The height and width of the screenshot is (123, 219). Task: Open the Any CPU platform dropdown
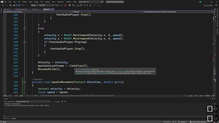click(45, 5)
